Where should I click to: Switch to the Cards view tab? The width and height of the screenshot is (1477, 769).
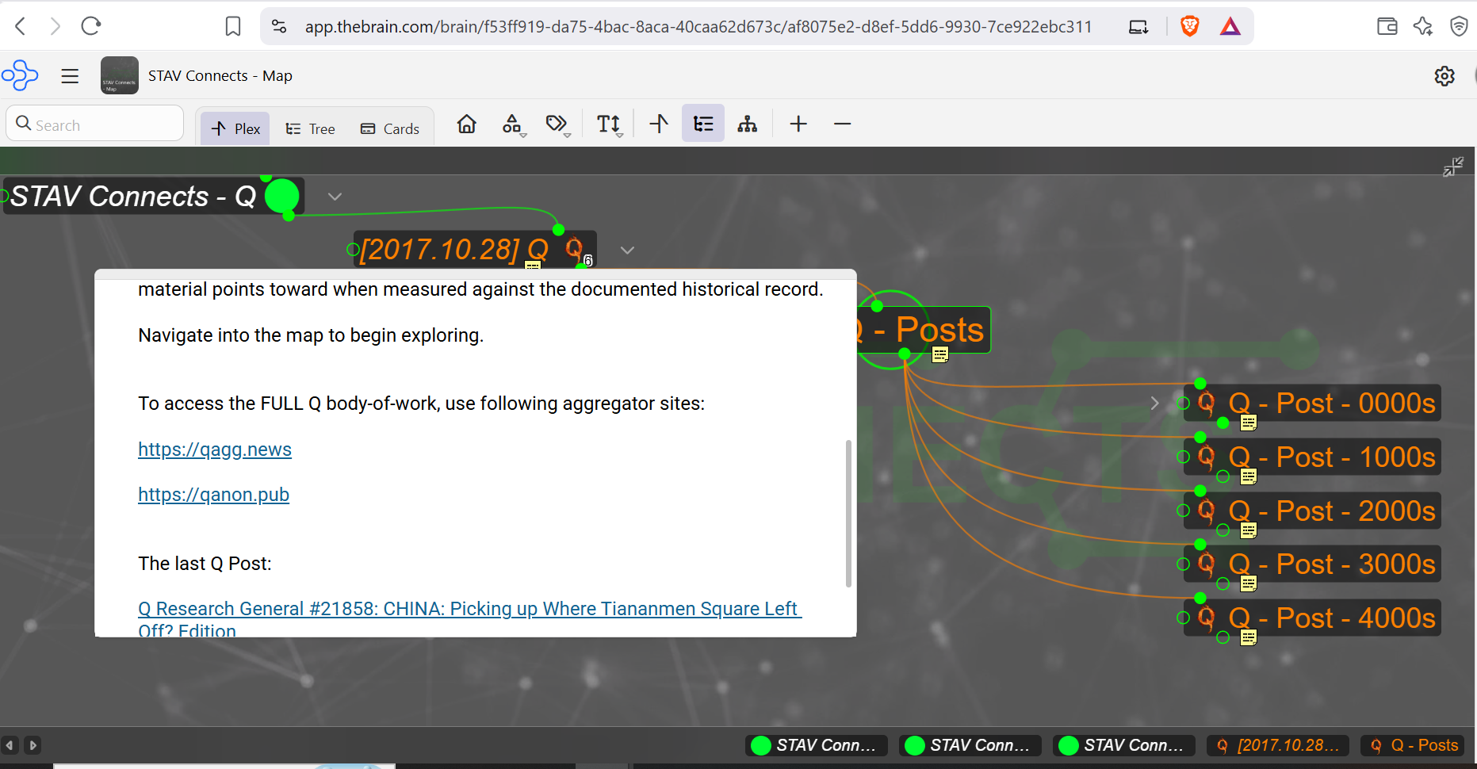[x=390, y=128]
